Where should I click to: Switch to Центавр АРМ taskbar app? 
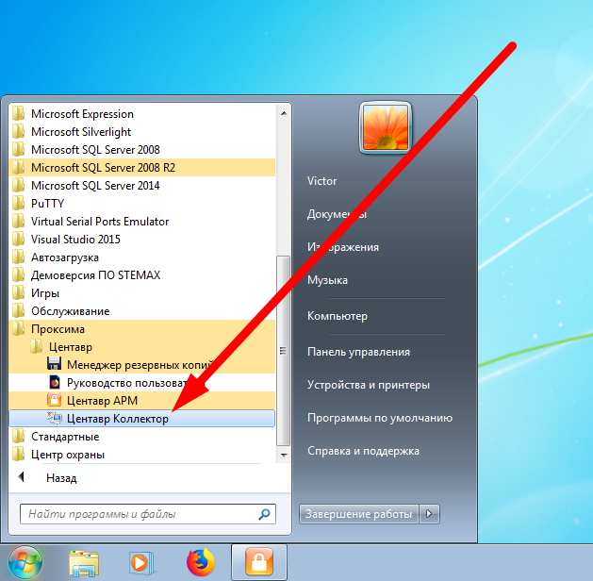click(x=259, y=562)
